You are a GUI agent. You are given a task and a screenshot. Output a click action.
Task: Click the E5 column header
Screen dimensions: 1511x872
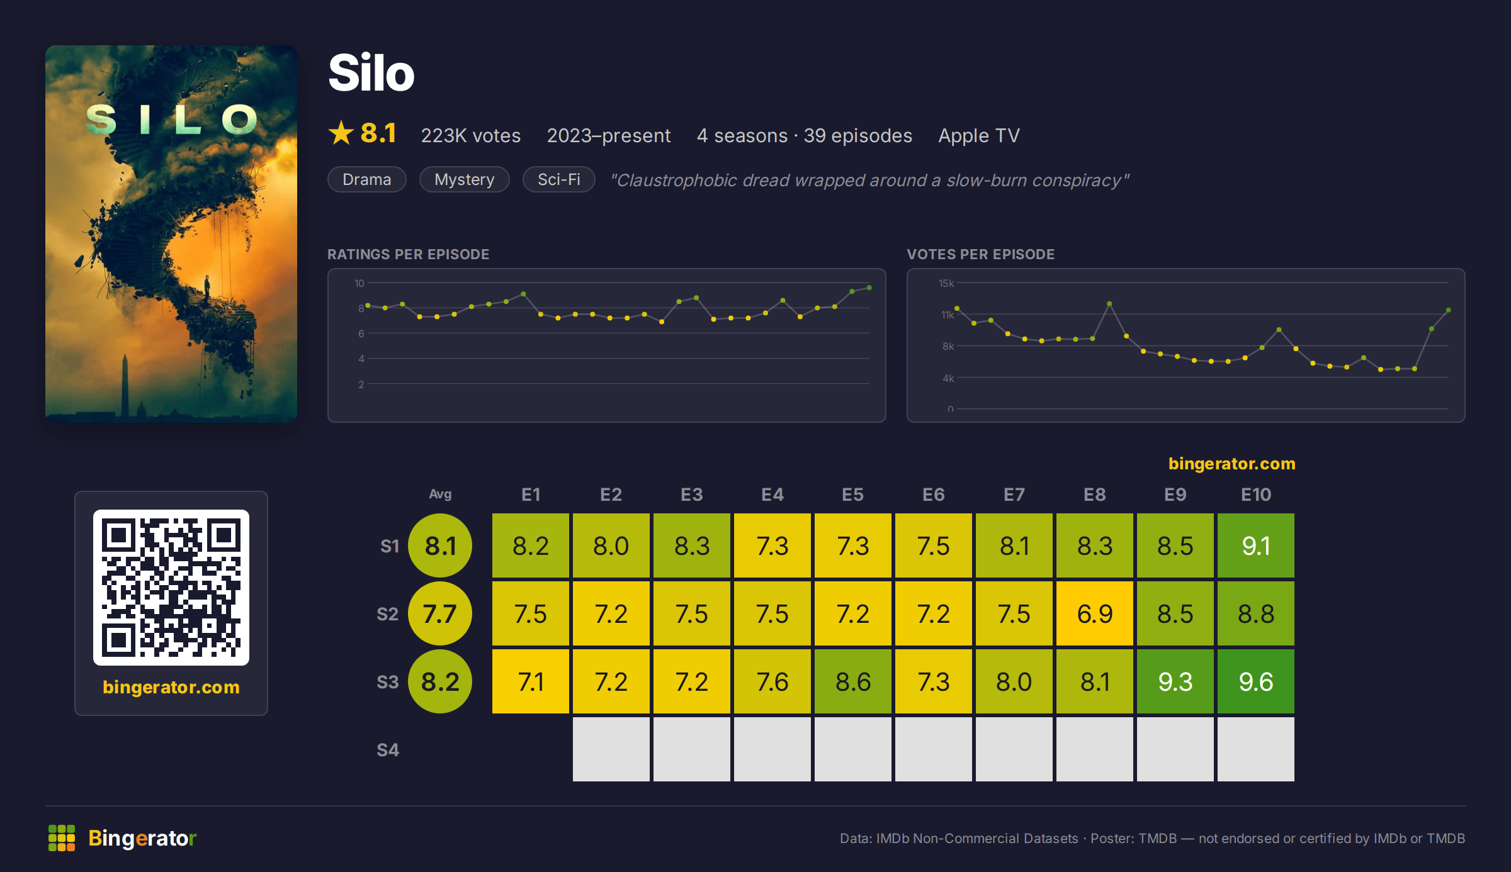coord(853,495)
